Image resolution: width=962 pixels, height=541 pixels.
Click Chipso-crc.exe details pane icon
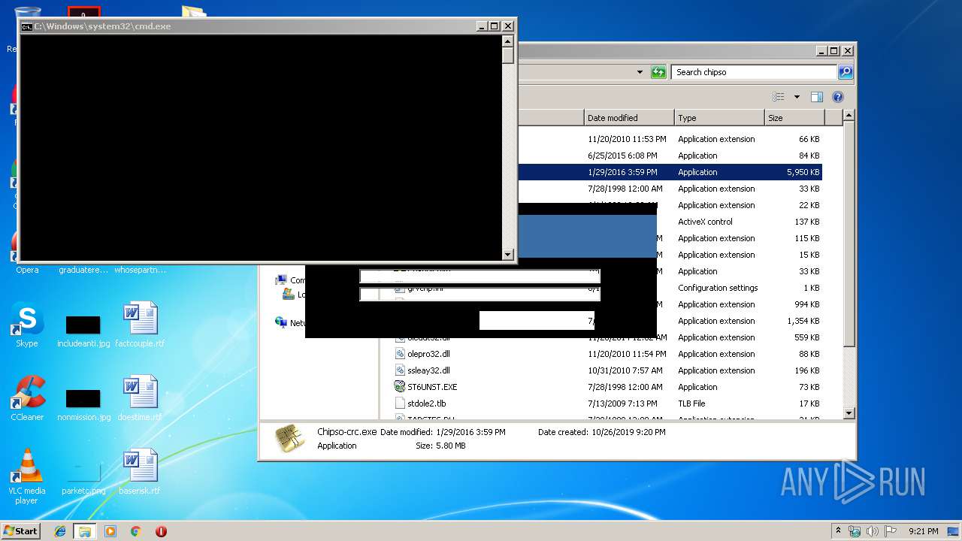click(x=289, y=439)
